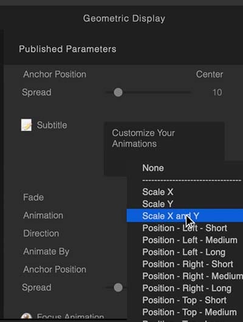Open the top Anchor Position Center dropdown
243x322 pixels.
coord(210,74)
